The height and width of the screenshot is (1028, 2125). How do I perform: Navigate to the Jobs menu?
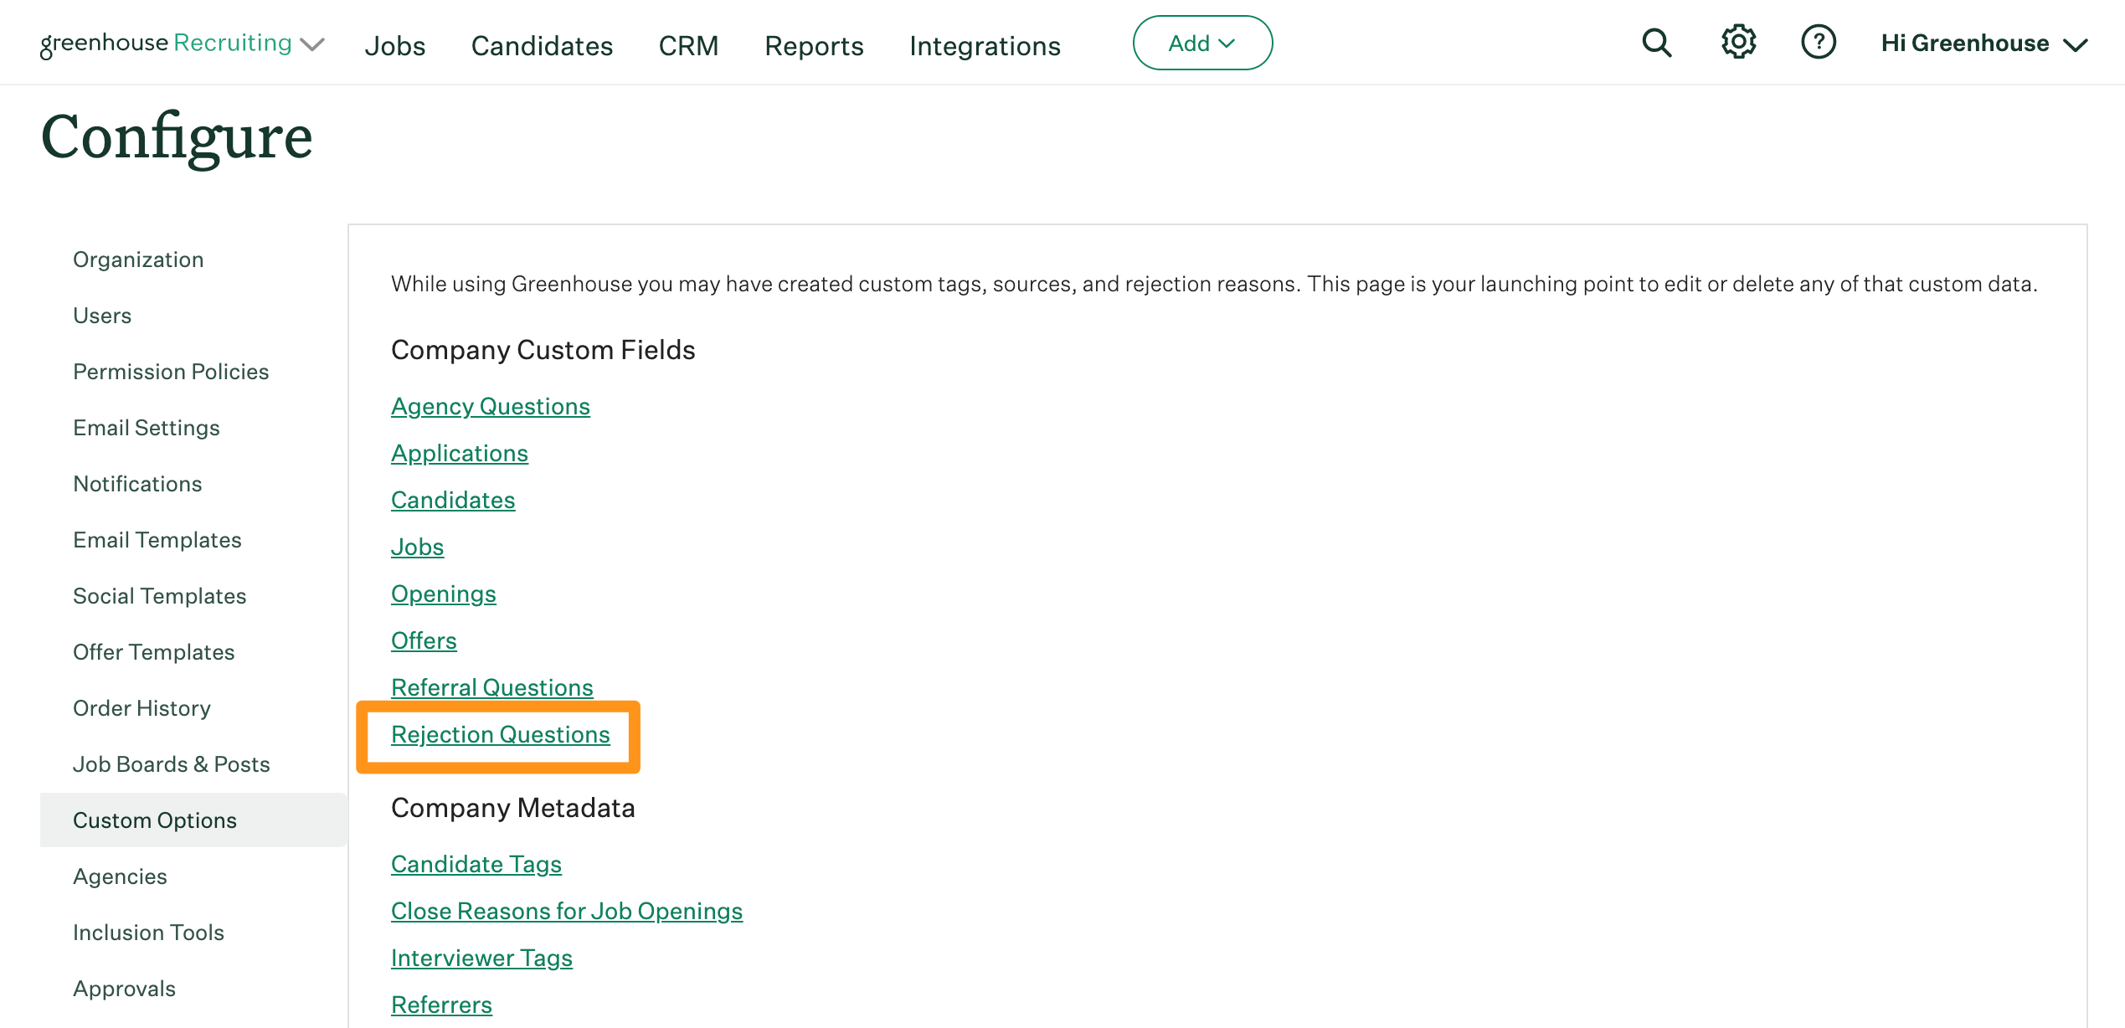(395, 46)
